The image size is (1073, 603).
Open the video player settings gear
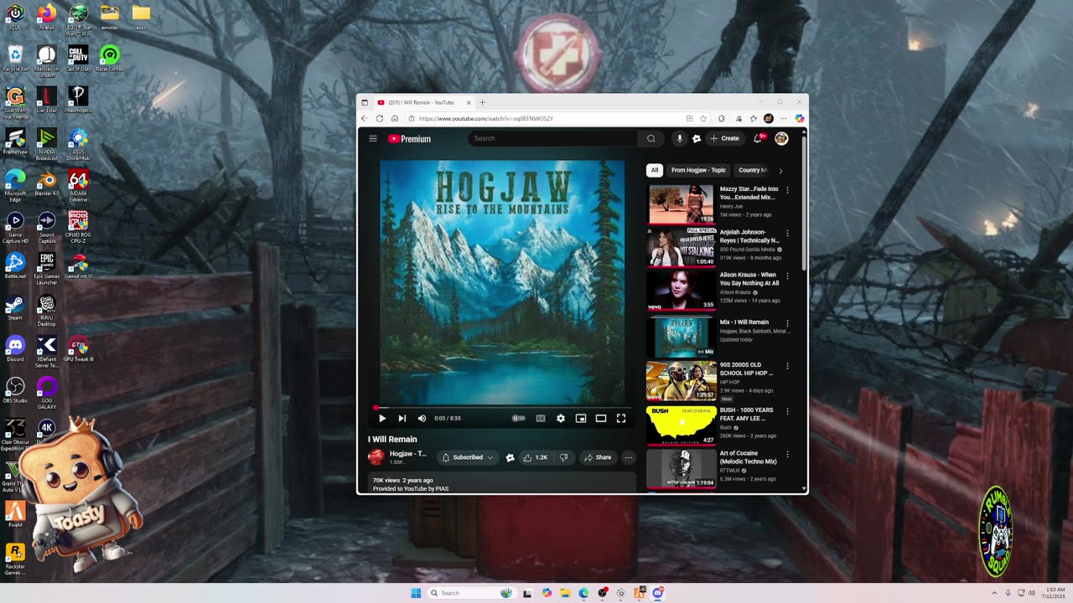click(561, 418)
